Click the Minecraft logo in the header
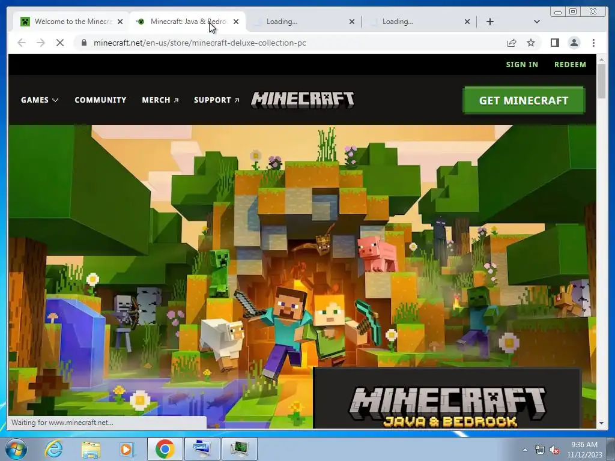Viewport: 615px width, 461px height. point(303,100)
